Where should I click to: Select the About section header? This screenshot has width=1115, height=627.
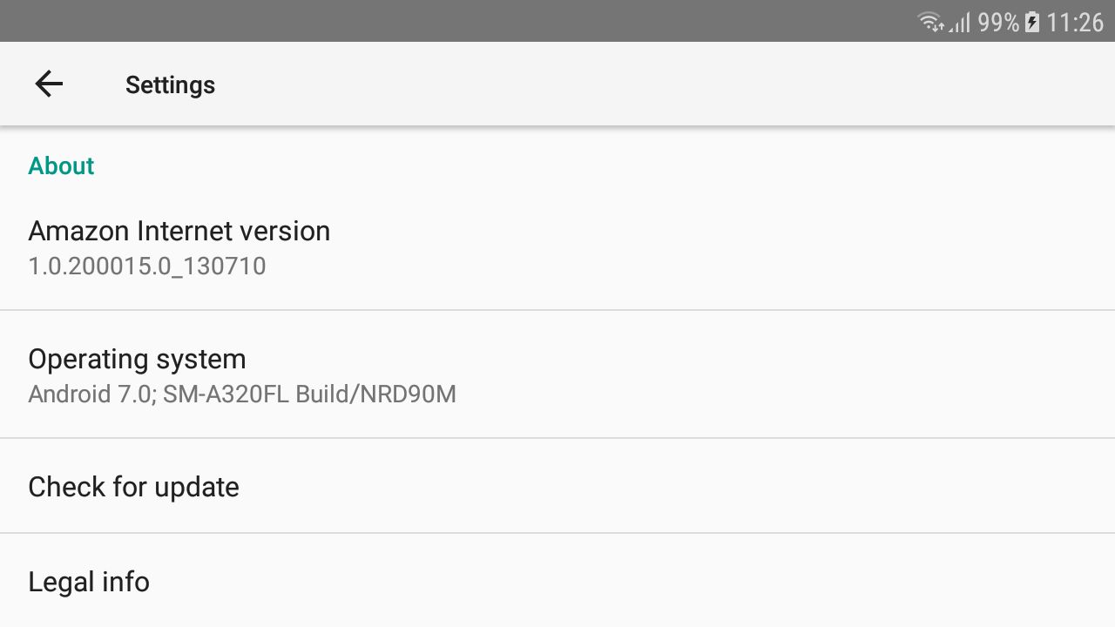(61, 165)
